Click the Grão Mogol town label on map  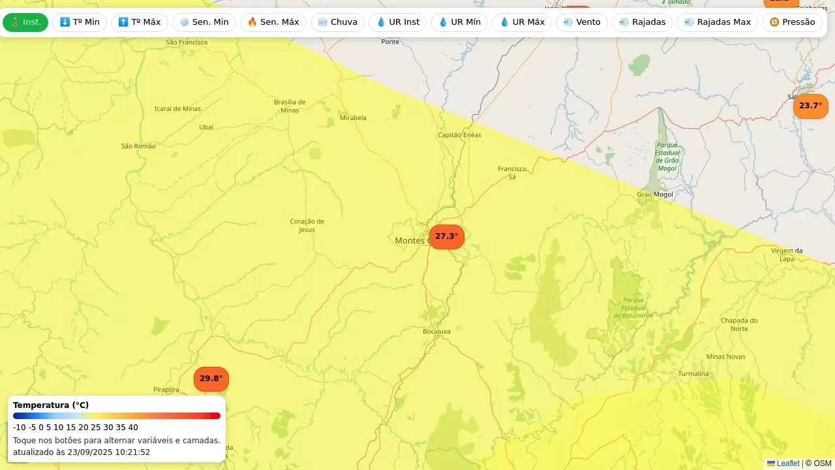(x=654, y=195)
